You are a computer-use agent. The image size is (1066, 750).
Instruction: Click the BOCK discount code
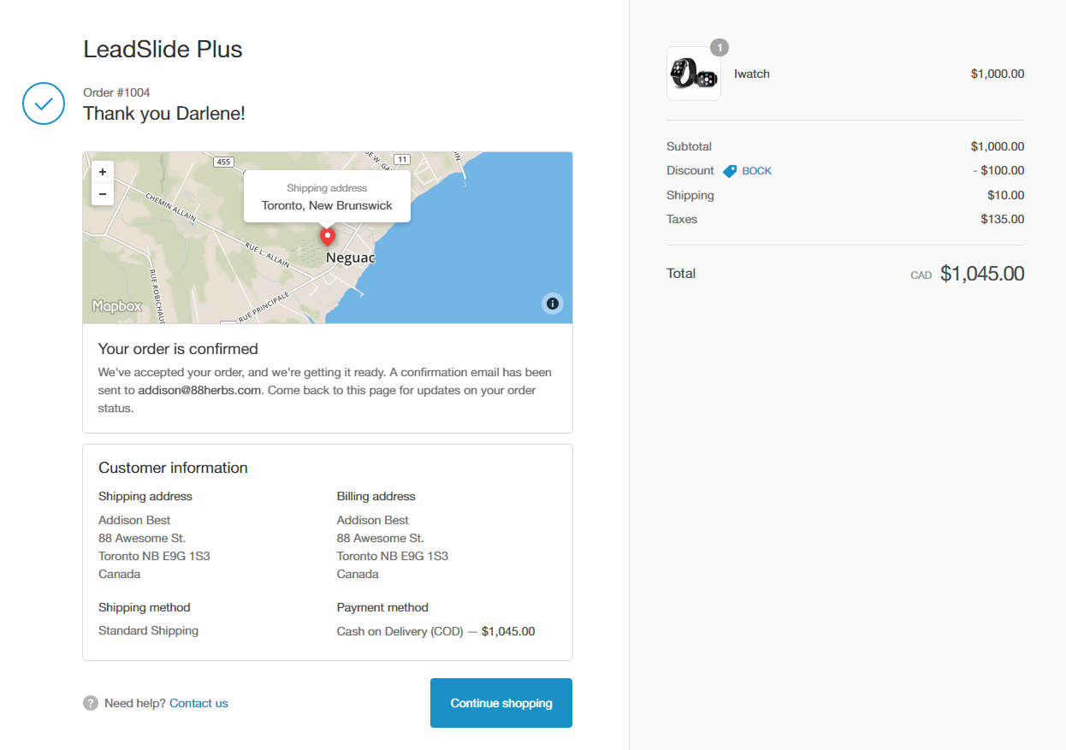click(x=756, y=171)
